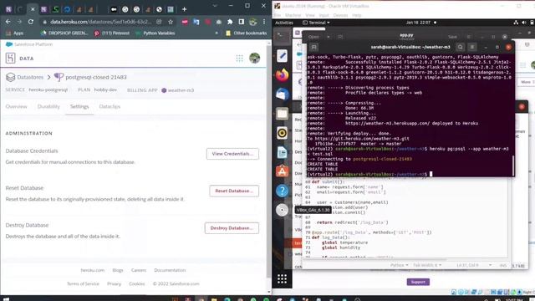Open Thunderbird mail from the Ubuntu dock
Viewport: 535px width, 301px height.
[x=283, y=94]
